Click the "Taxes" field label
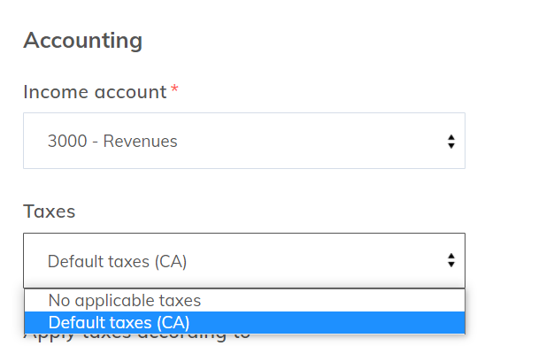 49,211
